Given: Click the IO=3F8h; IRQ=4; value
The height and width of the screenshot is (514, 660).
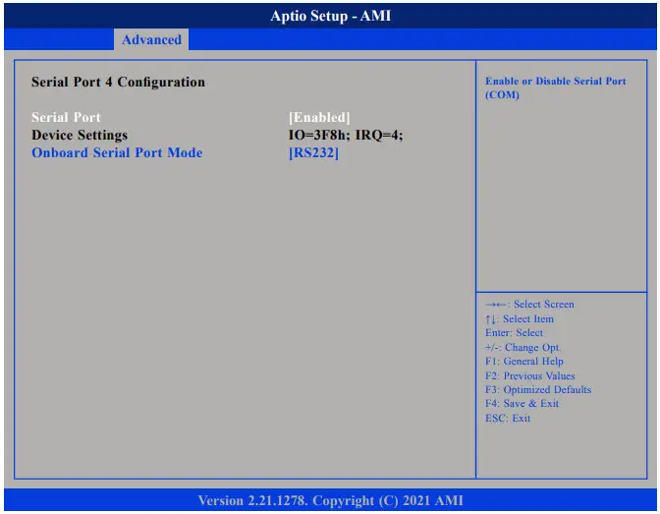Looking at the screenshot, I should click(x=346, y=135).
